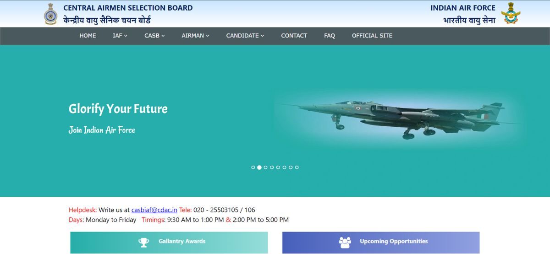The height and width of the screenshot is (254, 550).
Task: Expand the CASB dropdown menu
Action: [154, 36]
